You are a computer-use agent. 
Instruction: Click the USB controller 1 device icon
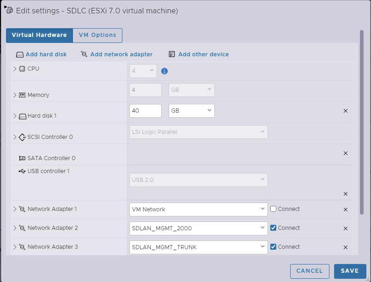22,171
